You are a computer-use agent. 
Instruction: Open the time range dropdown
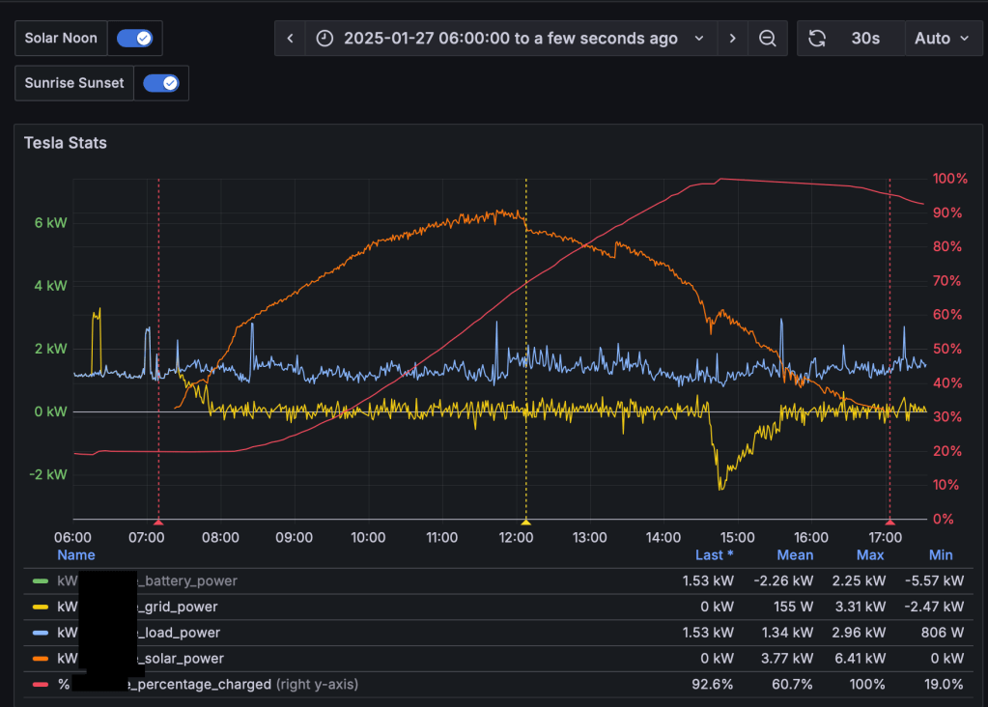pos(700,38)
